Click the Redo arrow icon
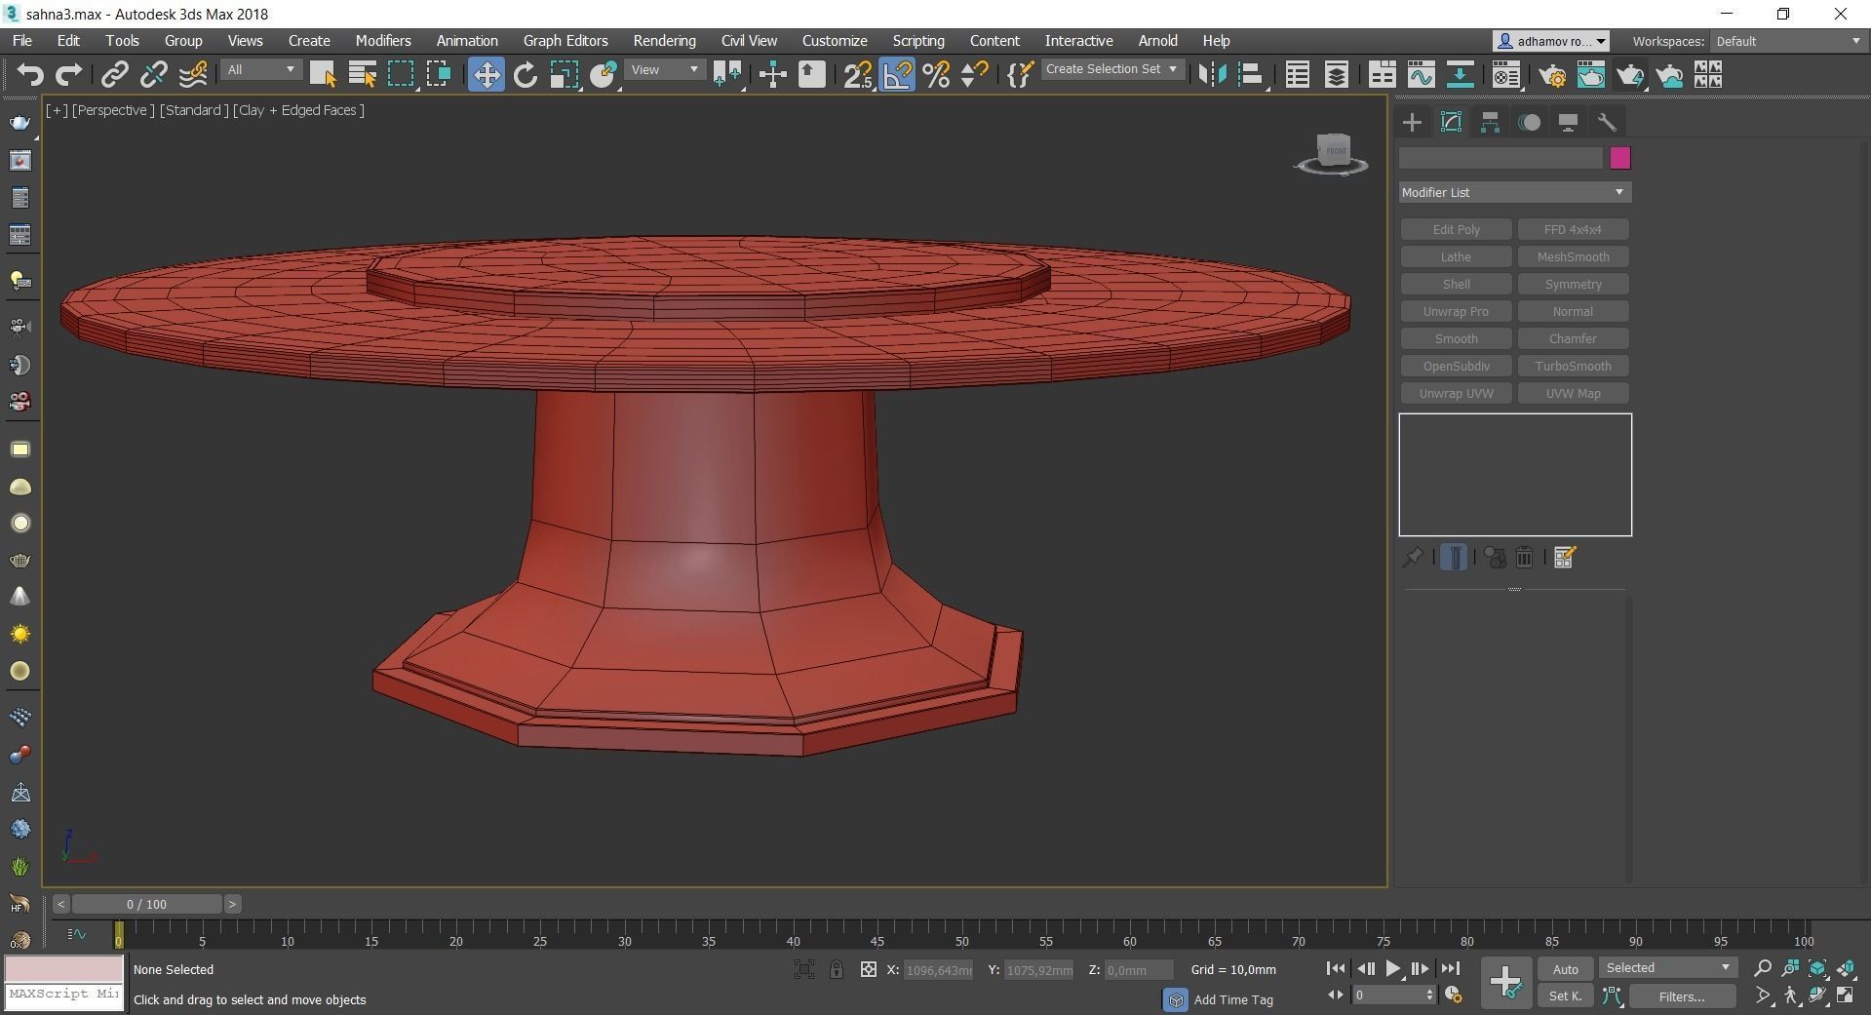The height and width of the screenshot is (1015, 1871). [68, 75]
